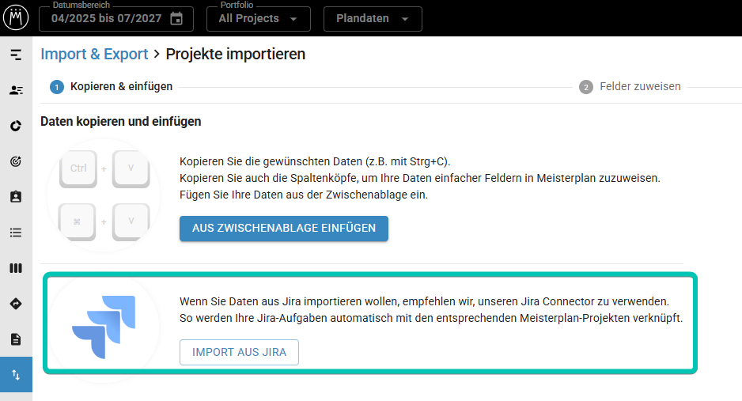Open the document reports sidebar icon

coord(16,339)
